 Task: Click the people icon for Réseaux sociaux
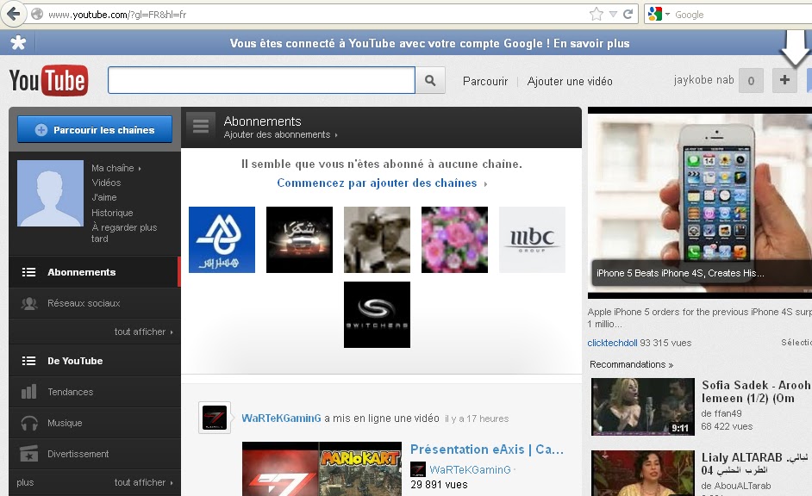(29, 303)
